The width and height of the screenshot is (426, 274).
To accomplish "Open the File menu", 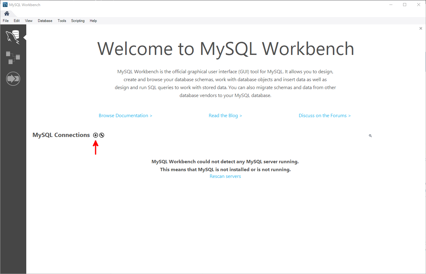I will tap(5, 20).
